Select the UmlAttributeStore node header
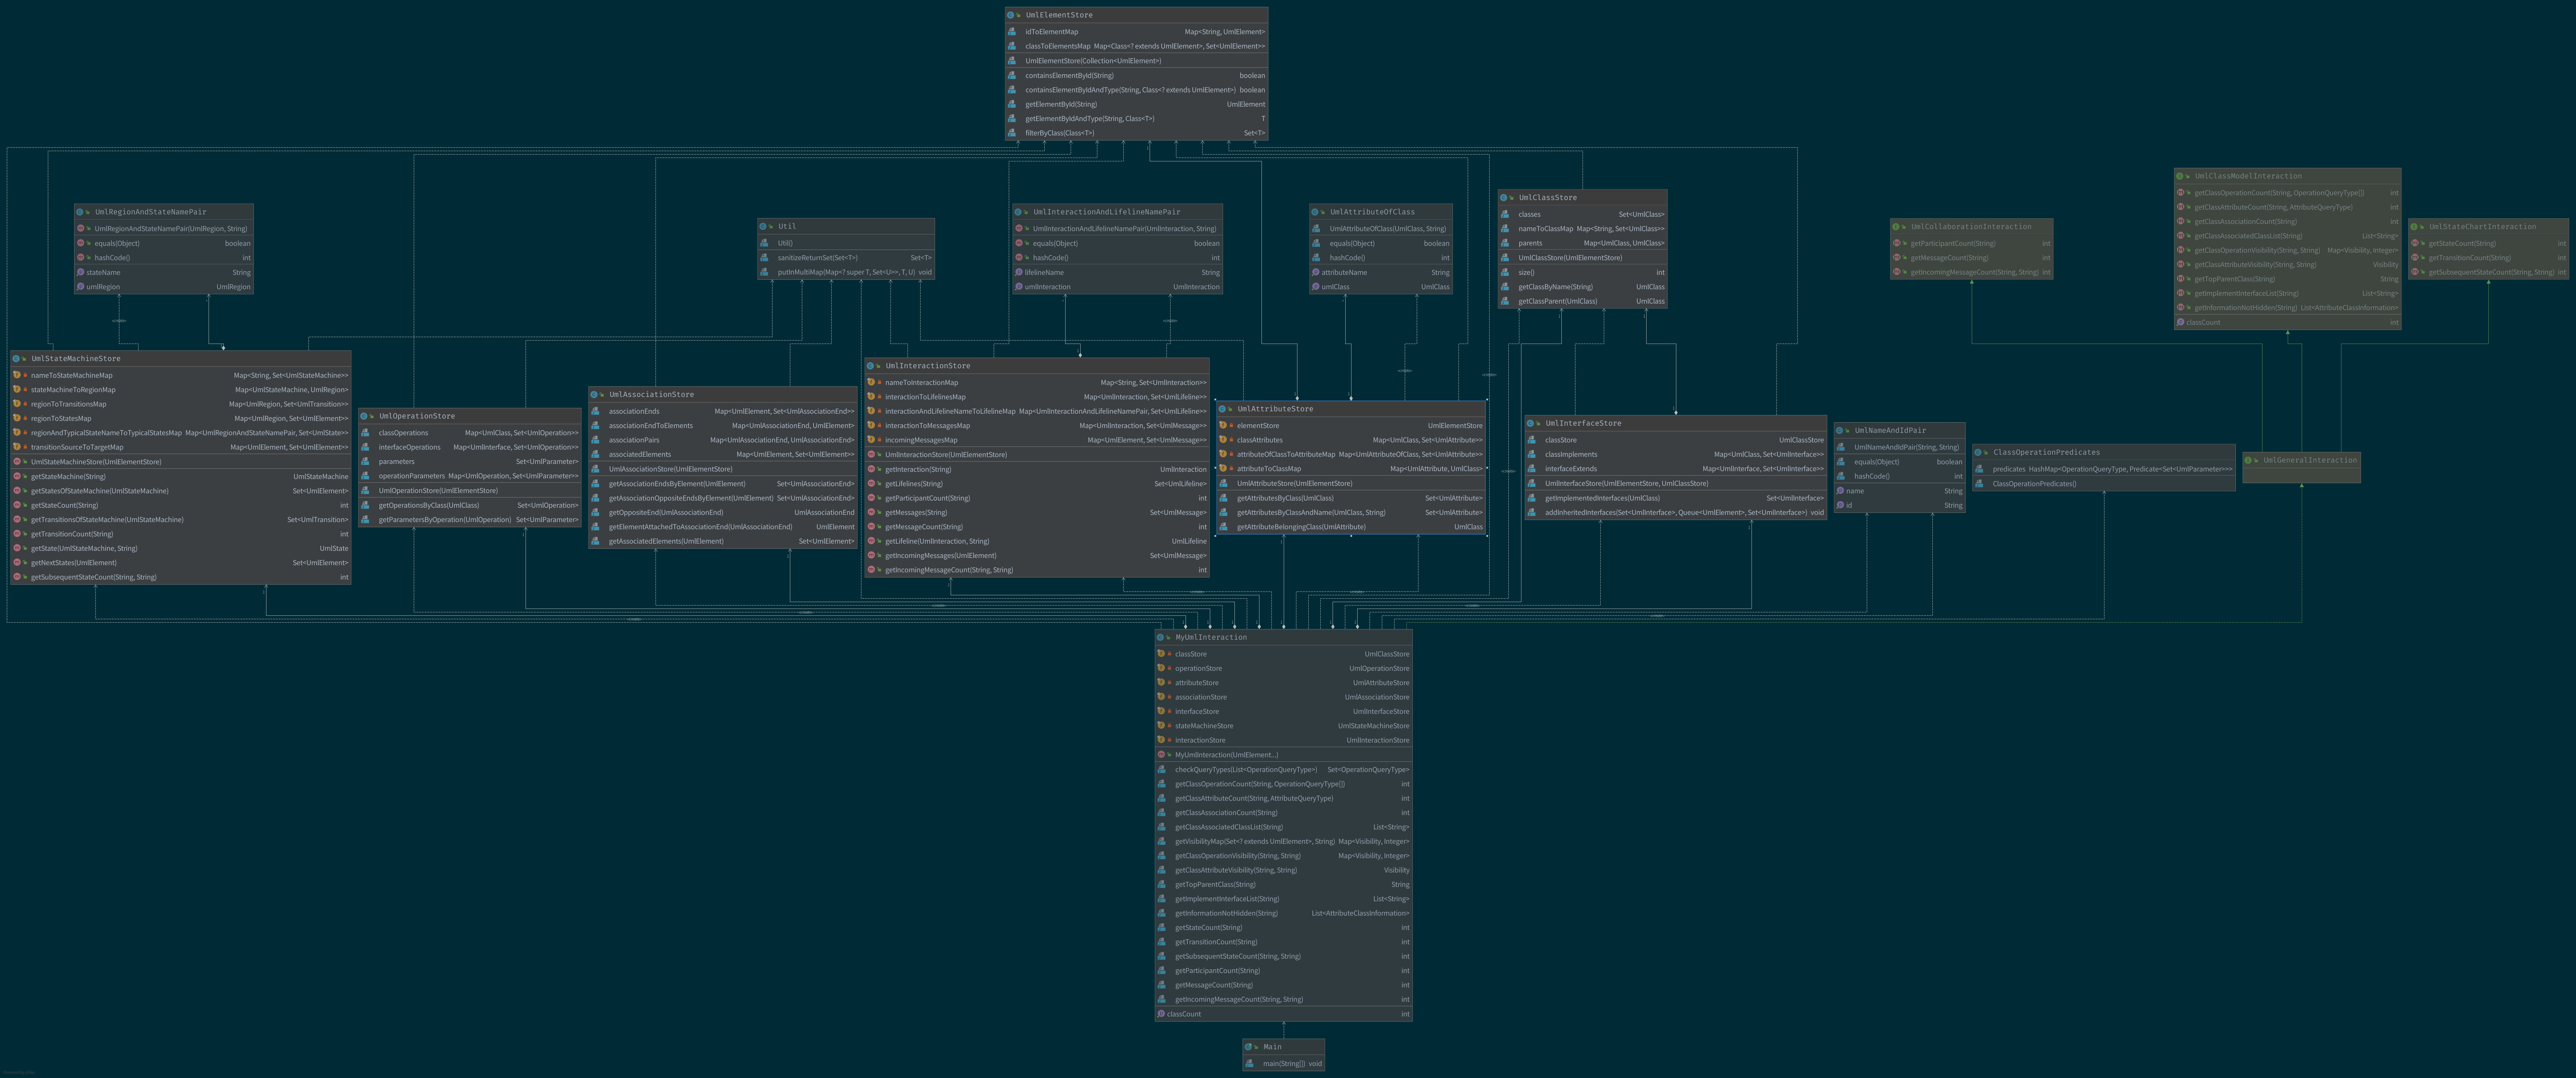 pos(1275,409)
